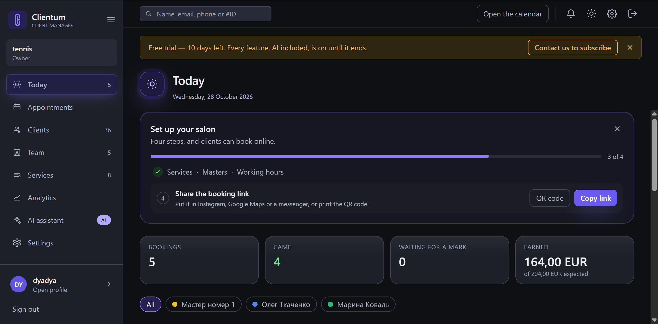Click the Bookings stat card
658x324 pixels.
[199, 260]
